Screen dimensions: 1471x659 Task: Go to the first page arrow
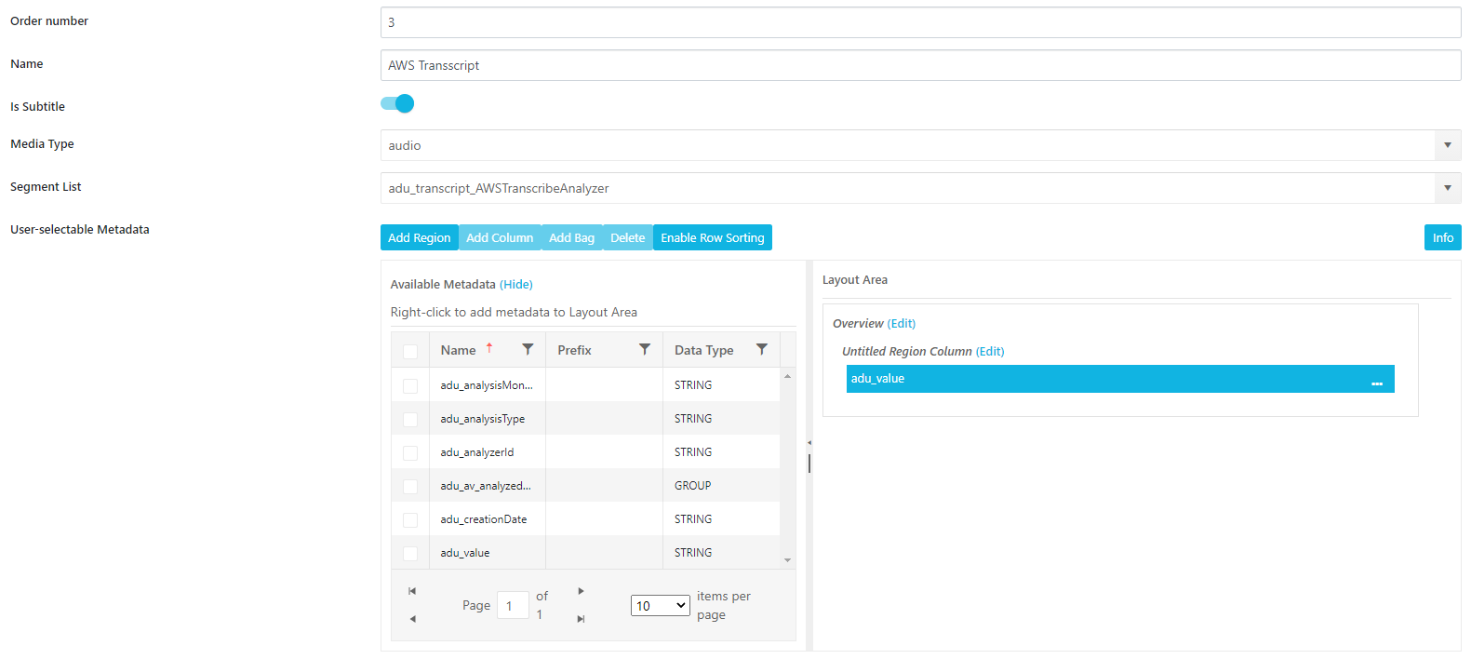point(412,591)
